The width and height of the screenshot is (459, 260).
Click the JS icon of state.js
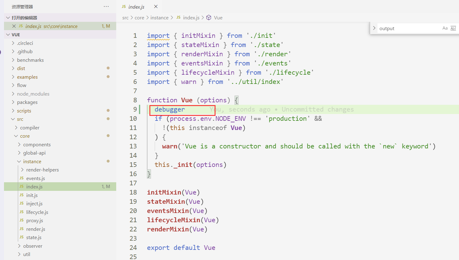[22, 237]
